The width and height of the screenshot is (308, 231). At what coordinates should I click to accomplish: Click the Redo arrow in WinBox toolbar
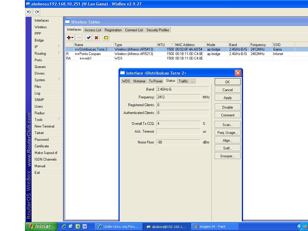click(37, 12)
